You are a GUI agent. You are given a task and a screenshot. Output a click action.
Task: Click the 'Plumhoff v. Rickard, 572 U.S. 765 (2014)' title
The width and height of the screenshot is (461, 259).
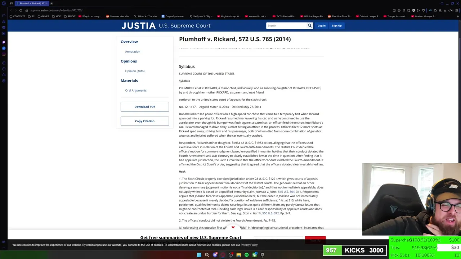(235, 39)
